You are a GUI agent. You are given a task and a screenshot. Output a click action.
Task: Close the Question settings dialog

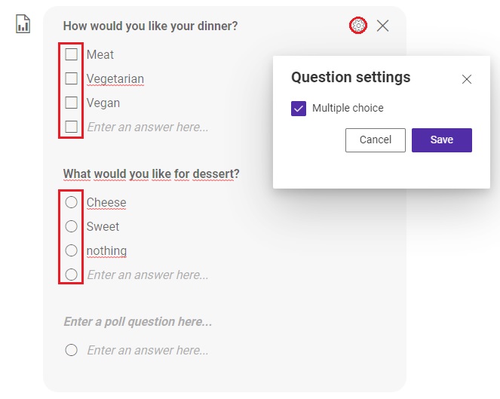coord(467,79)
